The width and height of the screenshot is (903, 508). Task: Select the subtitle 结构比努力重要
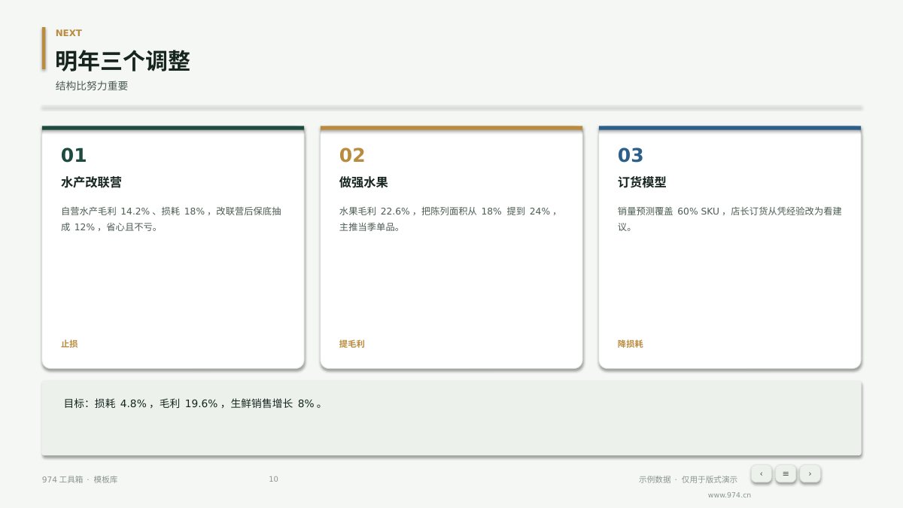[x=92, y=86]
